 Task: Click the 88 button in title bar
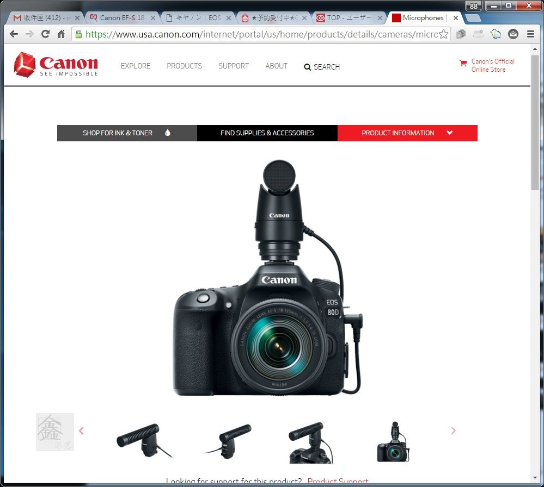(474, 6)
